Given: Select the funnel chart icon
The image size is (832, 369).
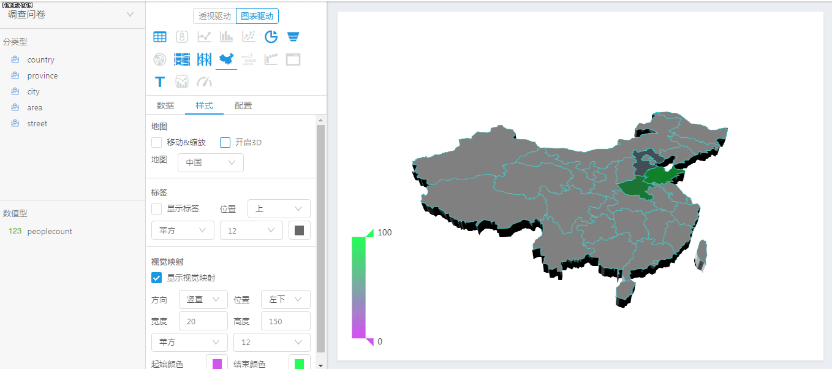Looking at the screenshot, I should (293, 37).
